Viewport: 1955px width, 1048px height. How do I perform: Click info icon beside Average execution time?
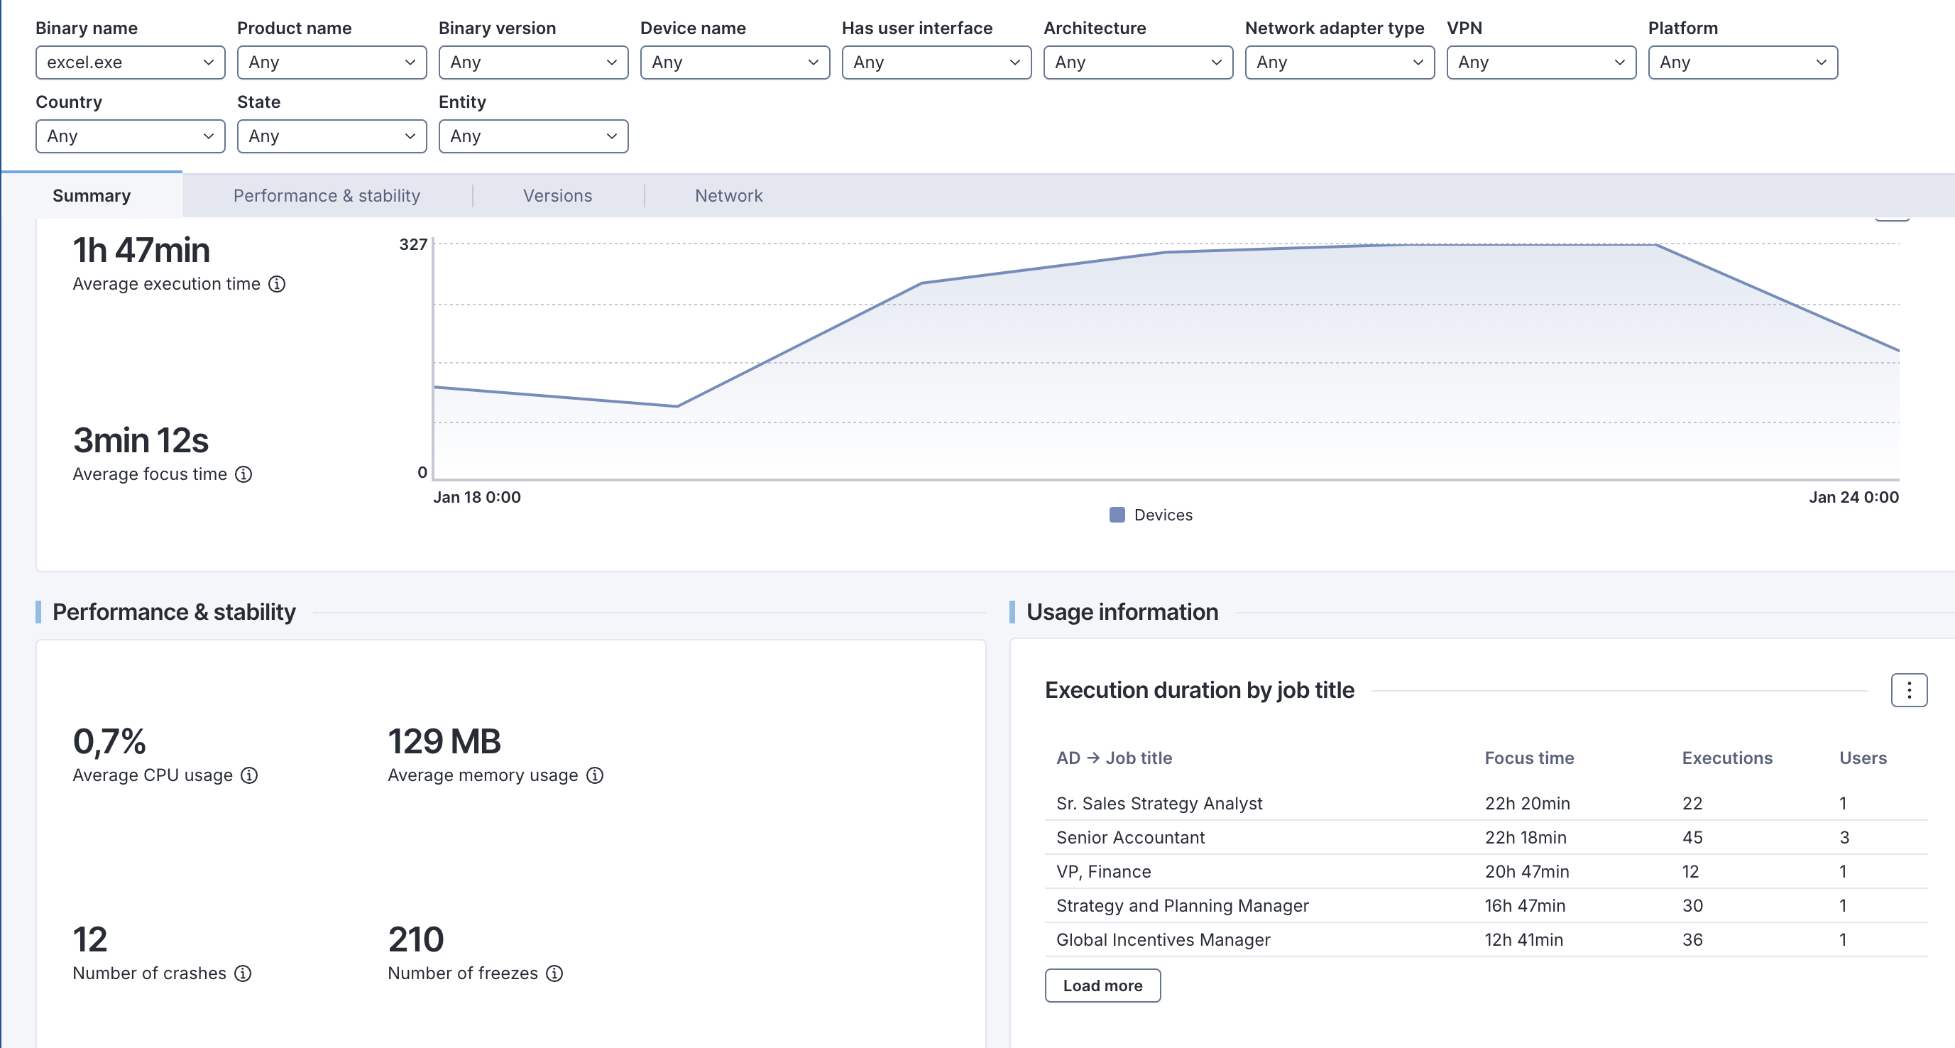click(277, 284)
